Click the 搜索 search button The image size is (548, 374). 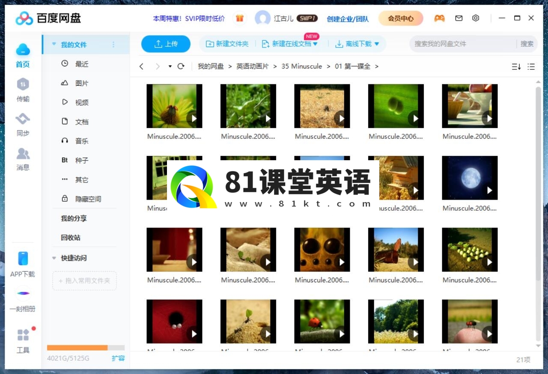[527, 44]
